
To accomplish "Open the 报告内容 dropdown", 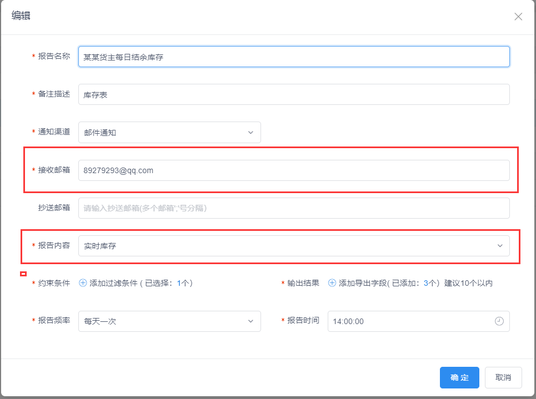I will pos(294,246).
